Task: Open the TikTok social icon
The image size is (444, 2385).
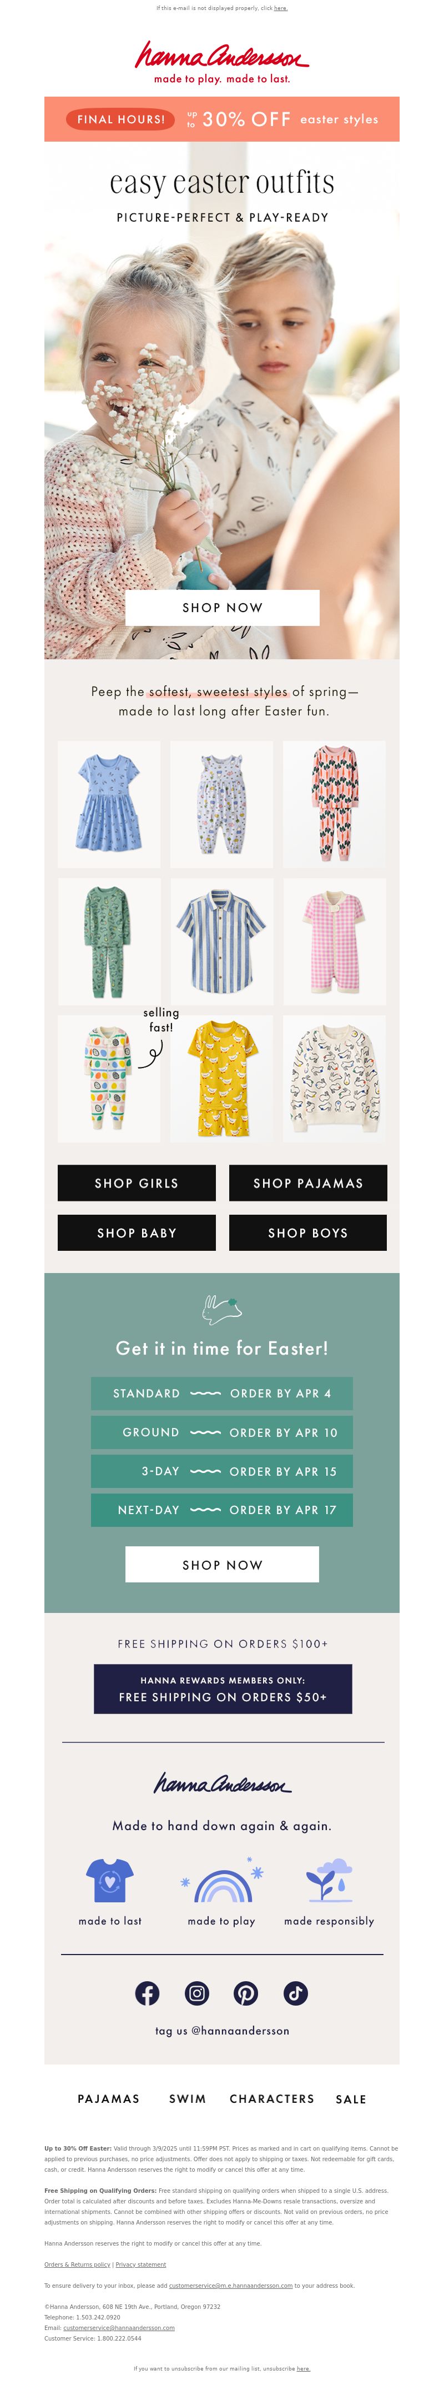Action: coord(296,1993)
